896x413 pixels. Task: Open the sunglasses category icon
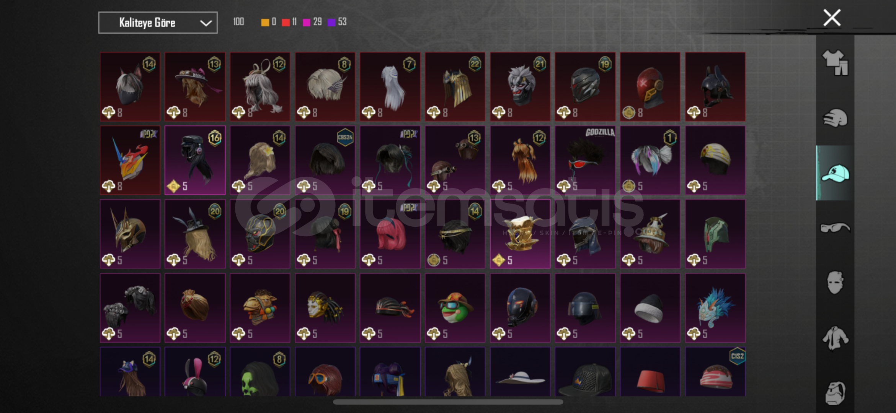coord(835,228)
